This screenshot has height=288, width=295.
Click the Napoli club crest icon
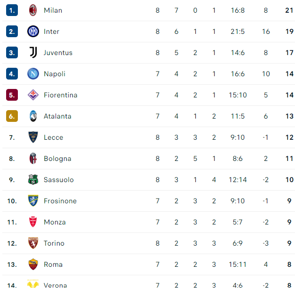pos(33,74)
